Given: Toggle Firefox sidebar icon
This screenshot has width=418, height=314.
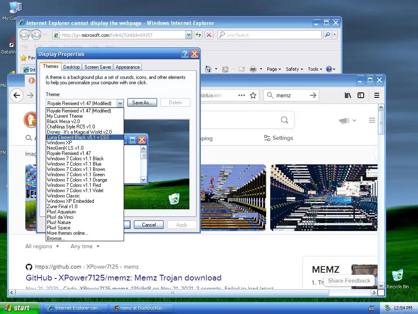Looking at the screenshot, I should coord(361,95).
